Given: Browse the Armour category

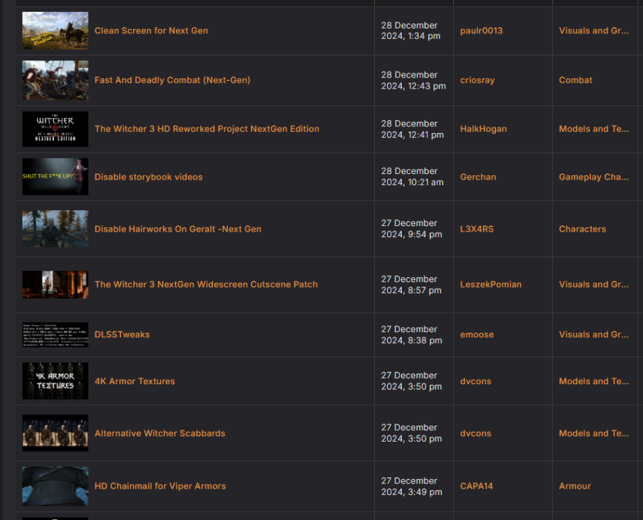Looking at the screenshot, I should tap(575, 486).
